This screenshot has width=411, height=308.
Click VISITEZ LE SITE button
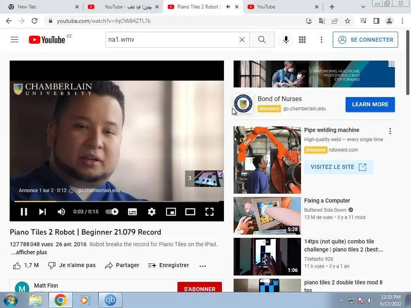coord(339,167)
